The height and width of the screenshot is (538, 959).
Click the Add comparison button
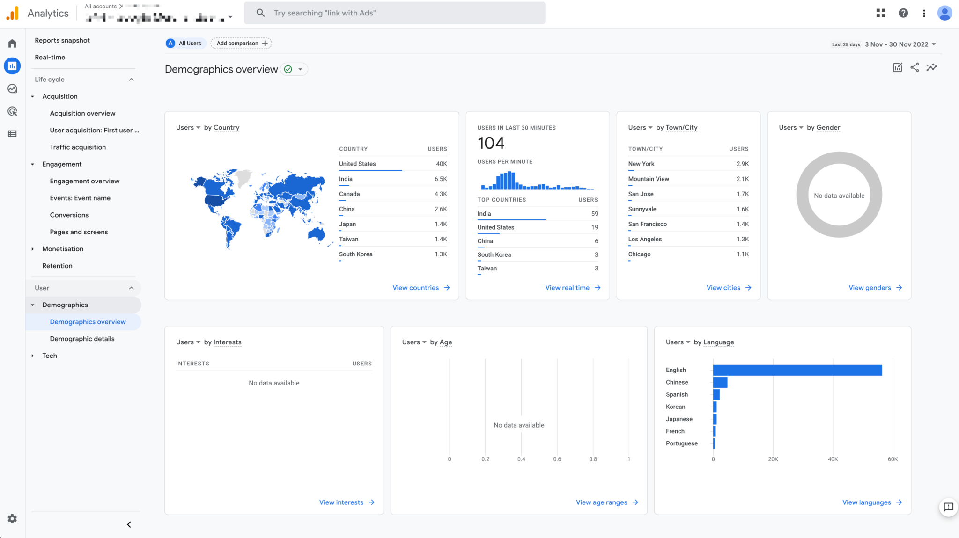[241, 43]
